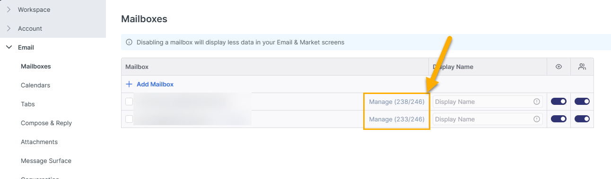This screenshot has height=179, width=611.
Task: Click the eye visibility column header icon
Action: click(x=559, y=67)
